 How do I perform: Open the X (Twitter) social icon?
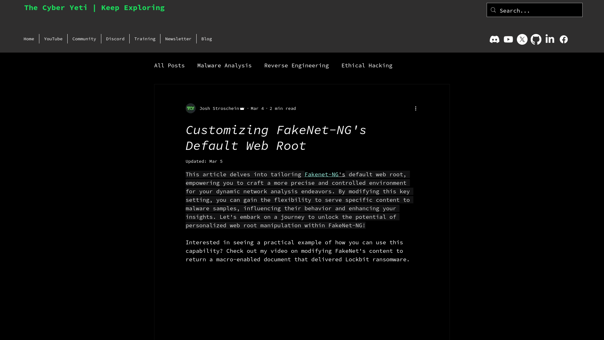point(522,39)
